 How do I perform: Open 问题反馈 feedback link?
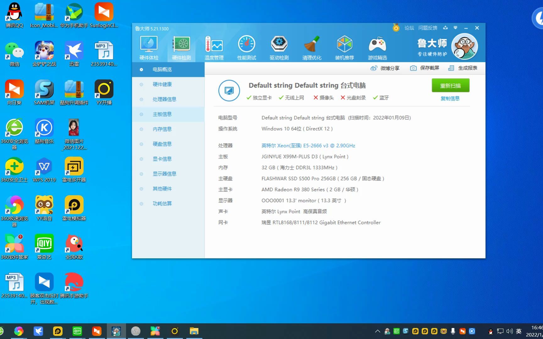pos(428,28)
